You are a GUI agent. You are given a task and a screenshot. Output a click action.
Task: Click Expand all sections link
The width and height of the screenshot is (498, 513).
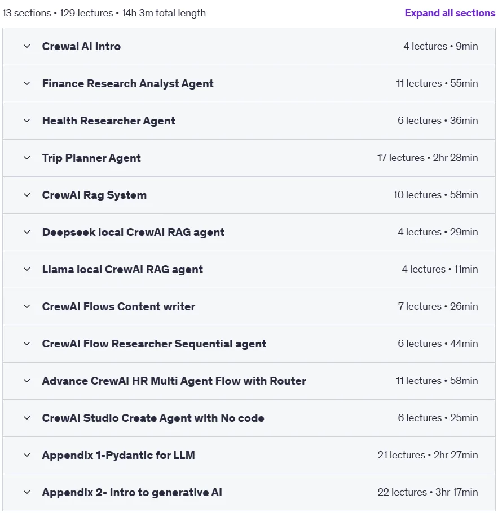point(450,13)
